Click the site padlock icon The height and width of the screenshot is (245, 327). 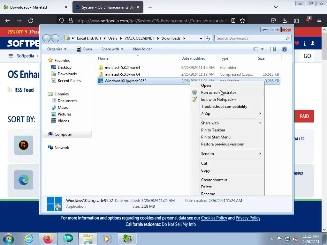(71, 21)
